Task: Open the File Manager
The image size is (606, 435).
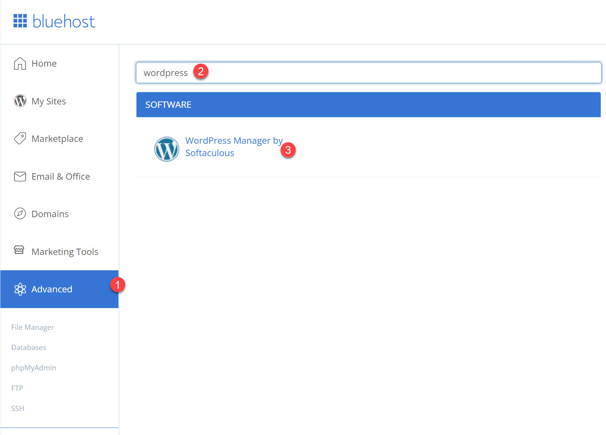Action: click(x=32, y=327)
